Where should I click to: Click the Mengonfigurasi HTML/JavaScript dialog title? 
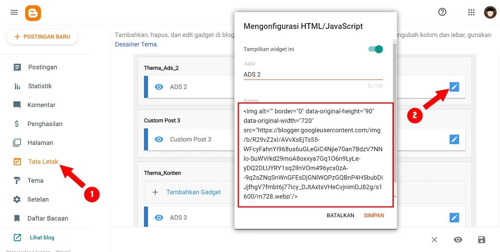point(303,26)
